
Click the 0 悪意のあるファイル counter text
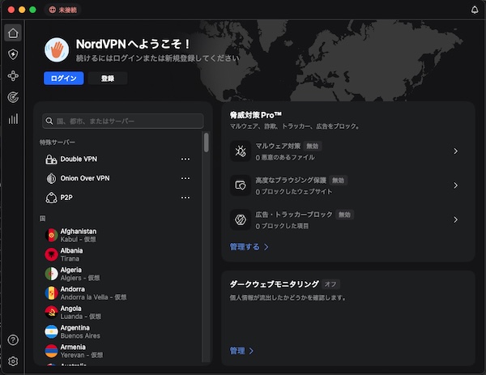pos(285,157)
